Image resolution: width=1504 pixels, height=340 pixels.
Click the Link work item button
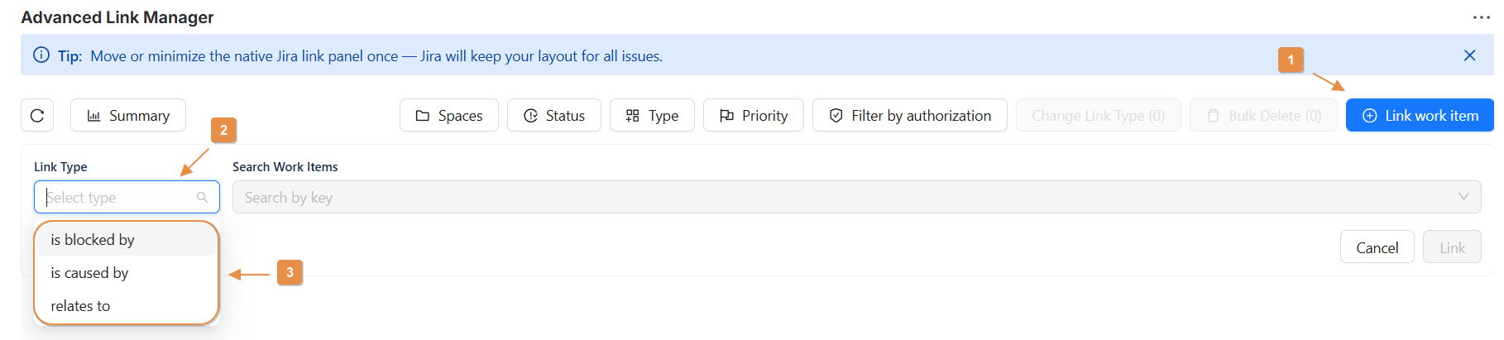point(1420,116)
